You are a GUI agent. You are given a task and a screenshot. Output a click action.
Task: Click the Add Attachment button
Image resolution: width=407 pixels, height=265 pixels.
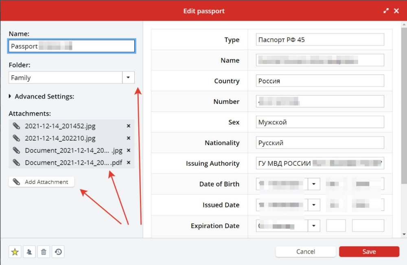click(x=42, y=182)
